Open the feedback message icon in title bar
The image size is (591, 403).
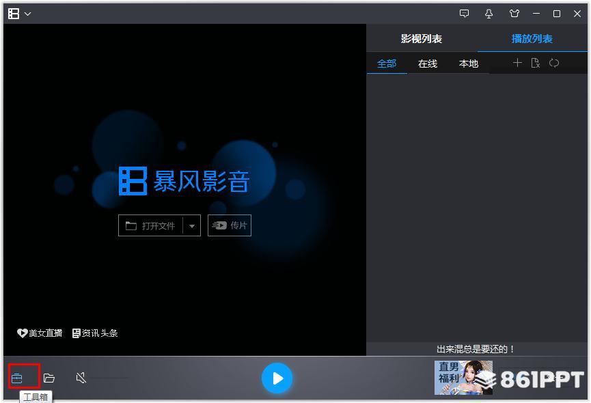pyautogui.click(x=465, y=14)
